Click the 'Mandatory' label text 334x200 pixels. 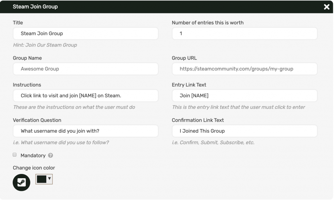coord(33,155)
